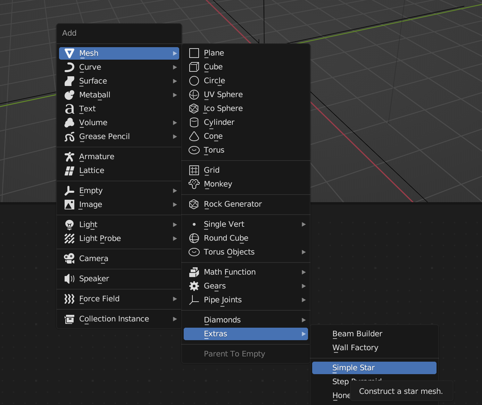Viewport: 482px width, 405px height.
Task: Click the Metaball icon
Action: 69,95
